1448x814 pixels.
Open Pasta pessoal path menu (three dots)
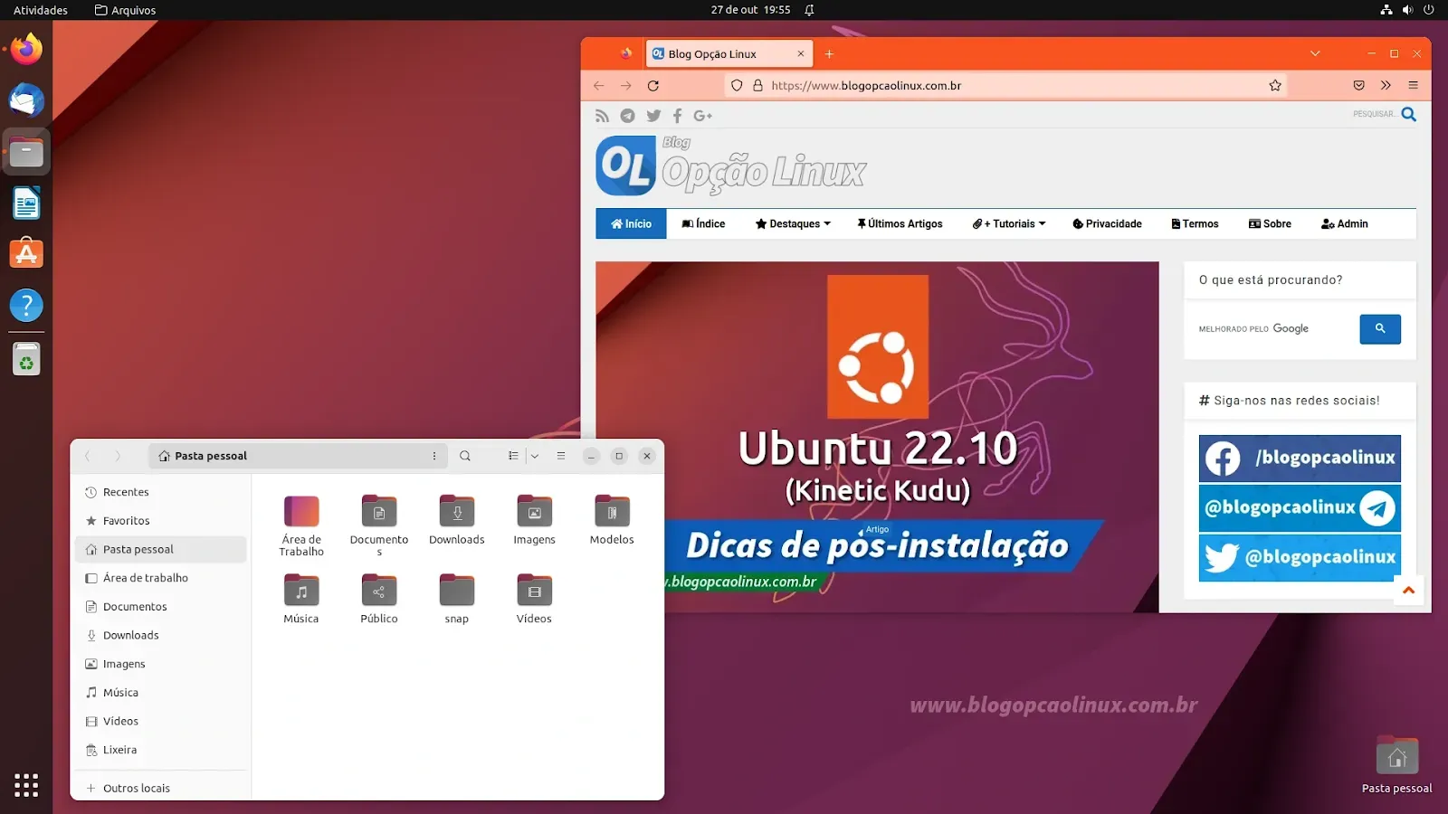[434, 456]
